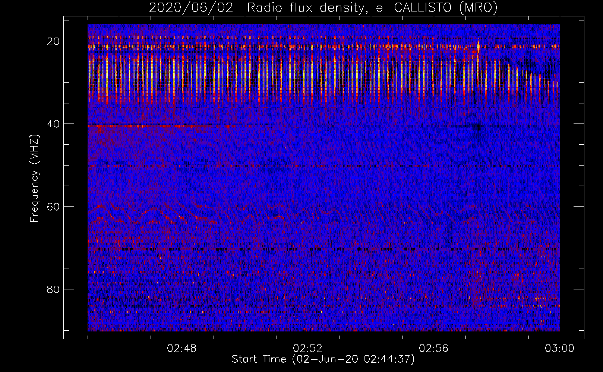The height and width of the screenshot is (372, 603).
Task: Click the 03:00 time tick label
Action: (x=559, y=349)
